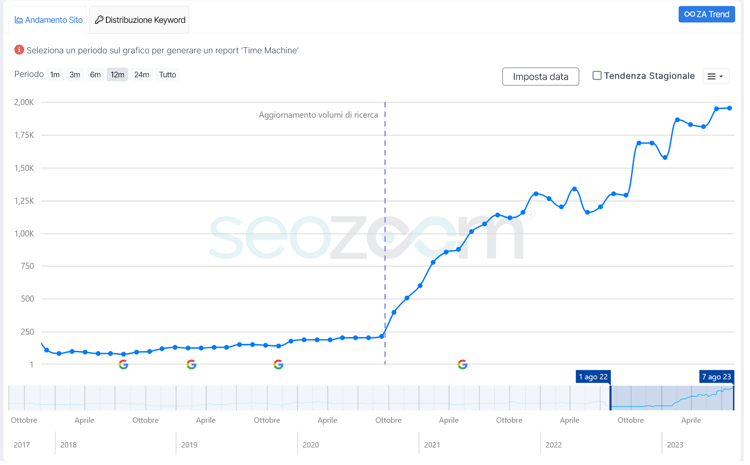Click the 2020 year label in the navigator
Viewport: 750px width, 465px height.
[311, 445]
